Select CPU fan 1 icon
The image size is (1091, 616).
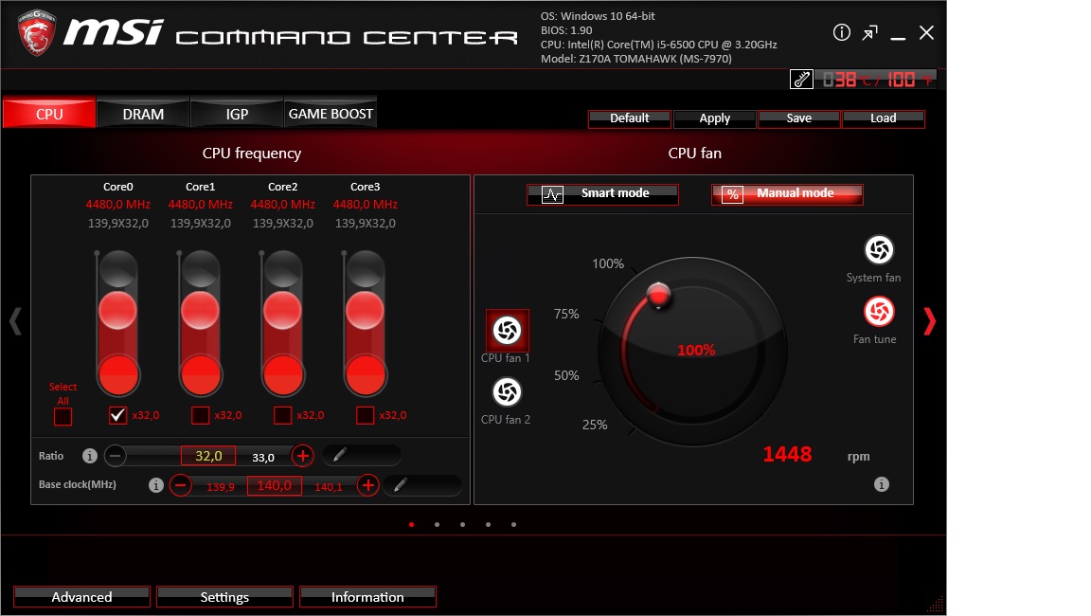coord(507,330)
